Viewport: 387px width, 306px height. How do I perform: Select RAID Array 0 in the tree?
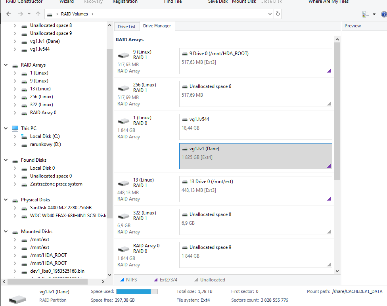coord(43,113)
